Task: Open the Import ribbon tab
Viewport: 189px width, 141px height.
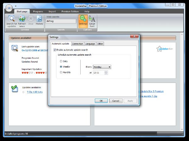Action: (52, 12)
